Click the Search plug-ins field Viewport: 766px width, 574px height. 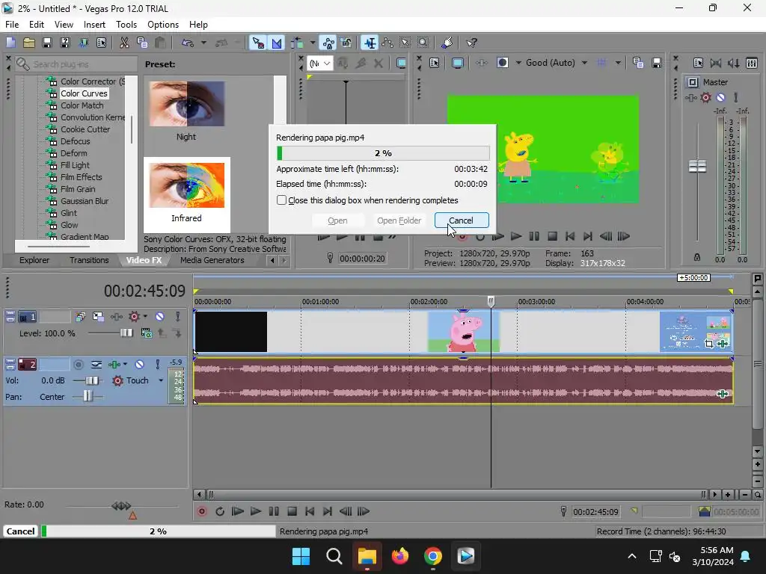pyautogui.click(x=76, y=64)
